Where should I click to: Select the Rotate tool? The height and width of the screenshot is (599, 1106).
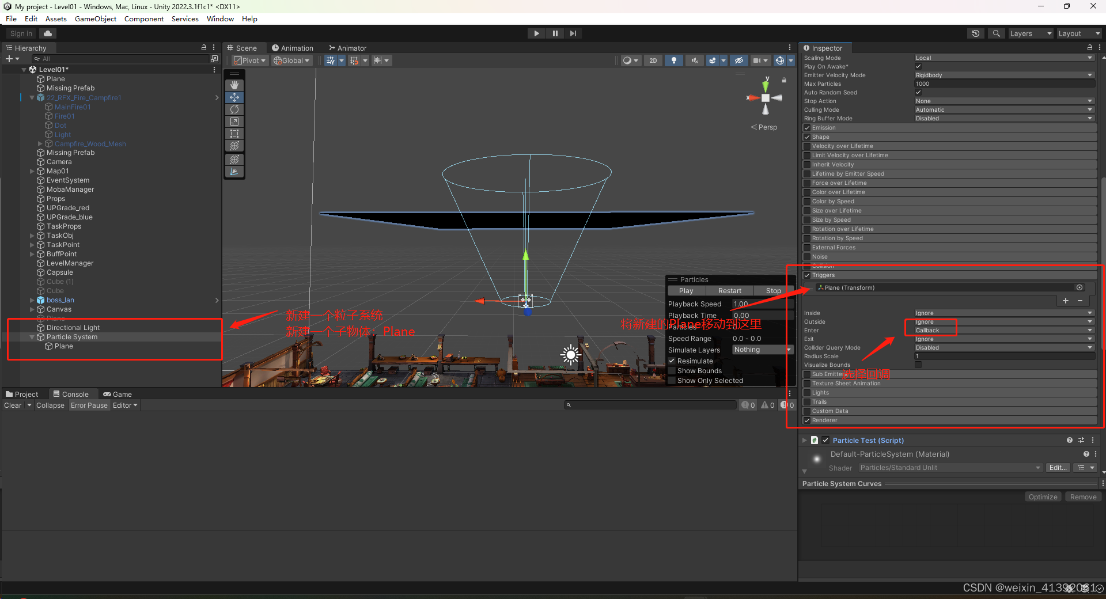(x=234, y=109)
